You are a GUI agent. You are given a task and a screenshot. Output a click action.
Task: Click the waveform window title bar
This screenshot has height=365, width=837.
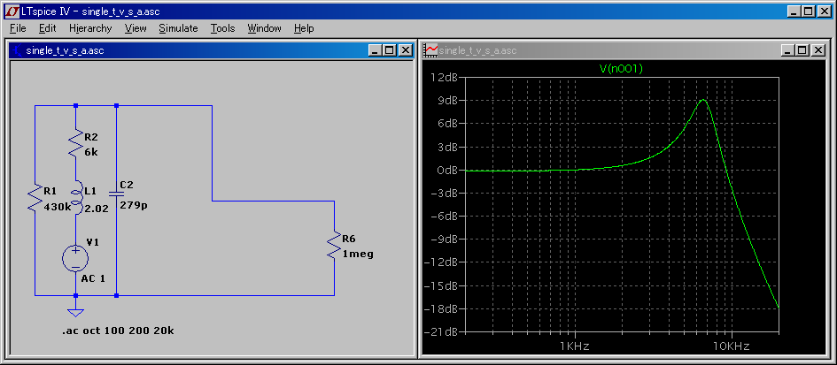click(624, 50)
